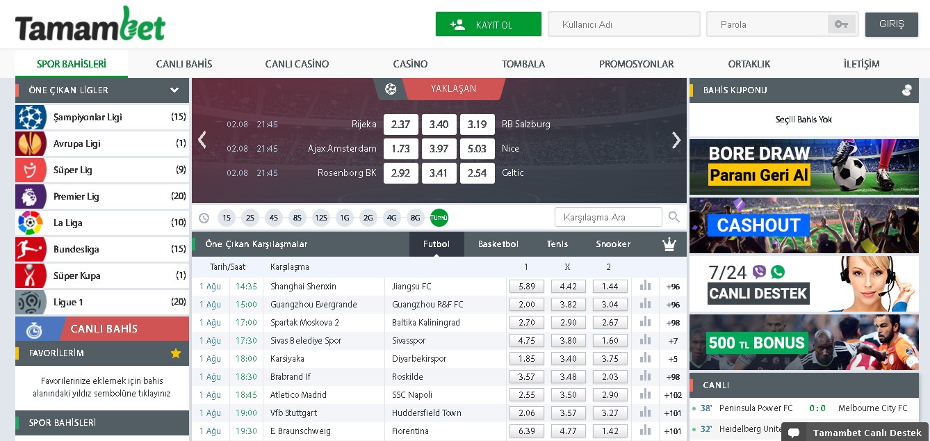The height and width of the screenshot is (441, 930).
Task: Click the Kayıt Ol register button
Action: pos(489,24)
